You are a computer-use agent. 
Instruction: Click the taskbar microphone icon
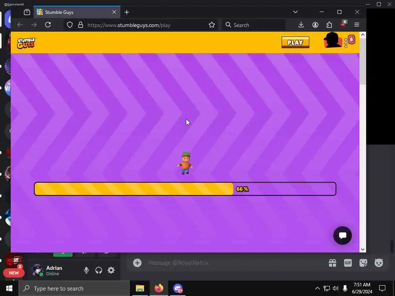pyautogui.click(x=345, y=288)
